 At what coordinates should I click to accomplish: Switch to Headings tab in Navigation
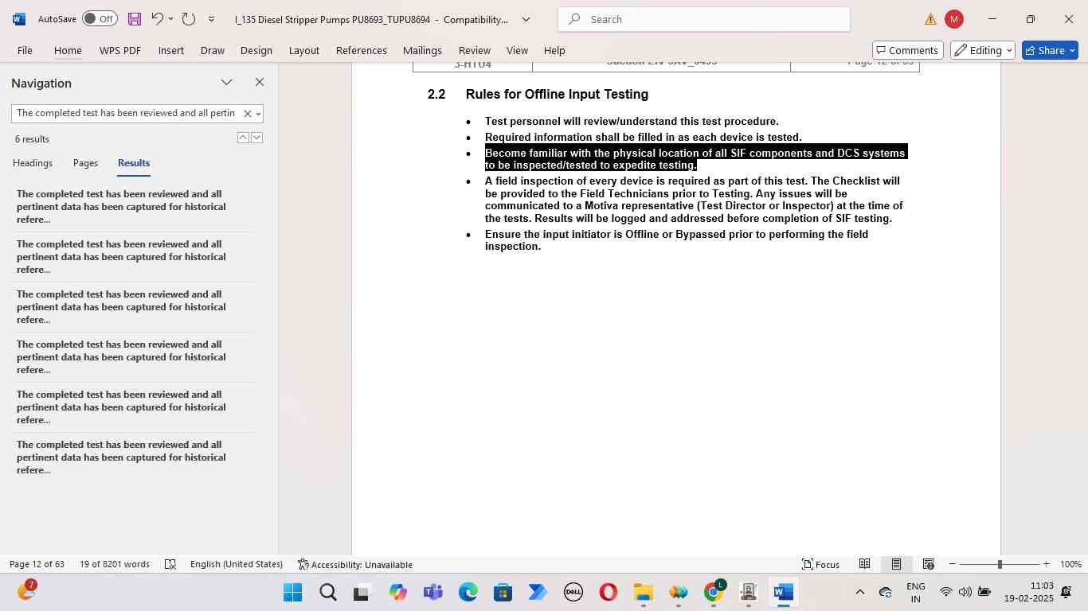33,162
